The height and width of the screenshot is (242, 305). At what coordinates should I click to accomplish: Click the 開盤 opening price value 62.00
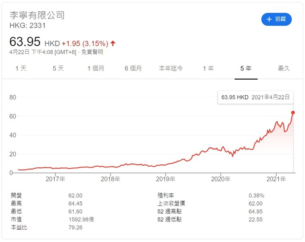(x=75, y=195)
